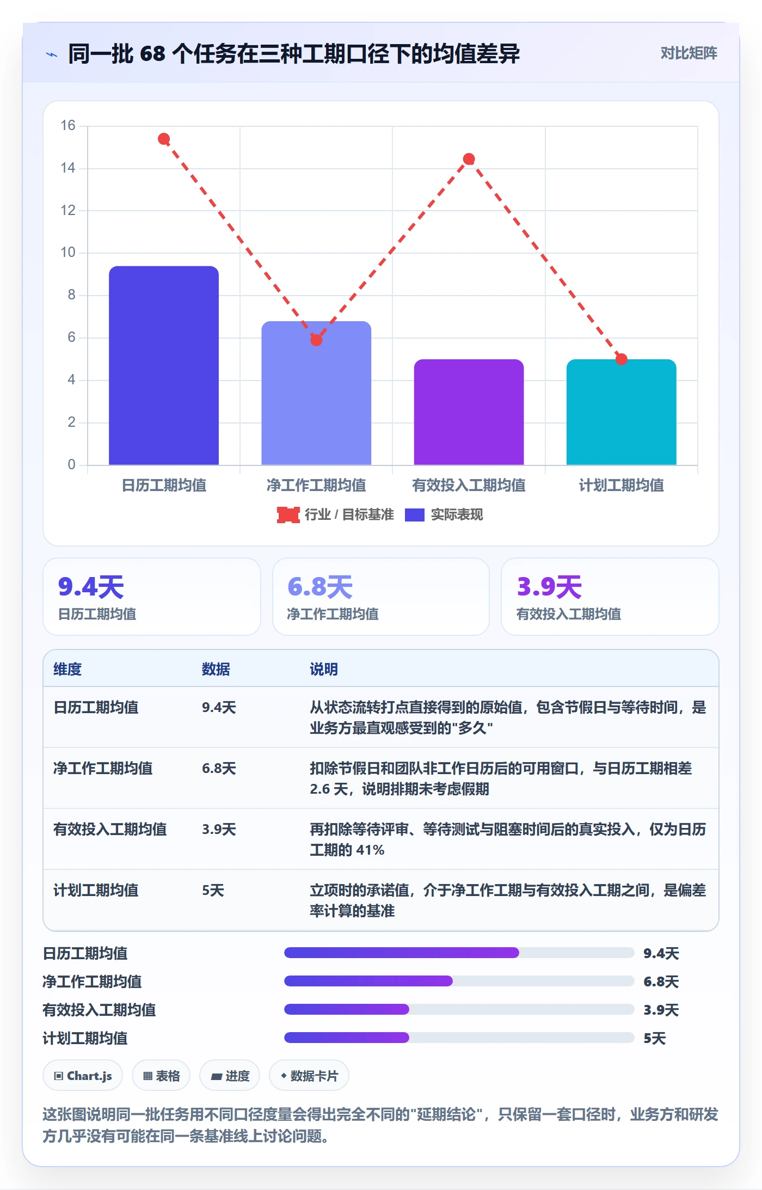Select the 表格 tag
The image size is (762, 1190).
click(x=161, y=1076)
